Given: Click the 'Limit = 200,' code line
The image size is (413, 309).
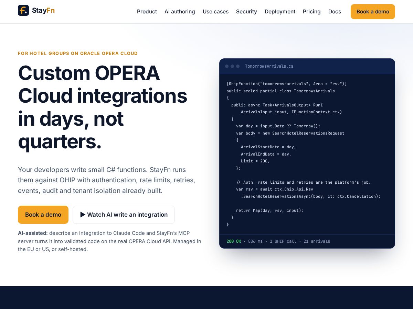Looking at the screenshot, I should 255,161.
